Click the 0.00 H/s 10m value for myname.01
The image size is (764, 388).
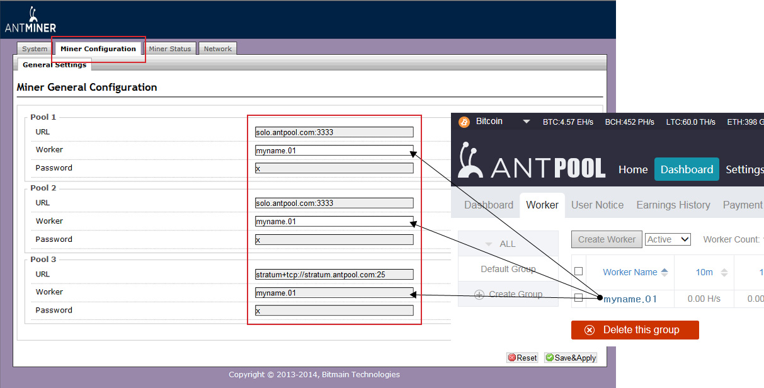(x=704, y=299)
